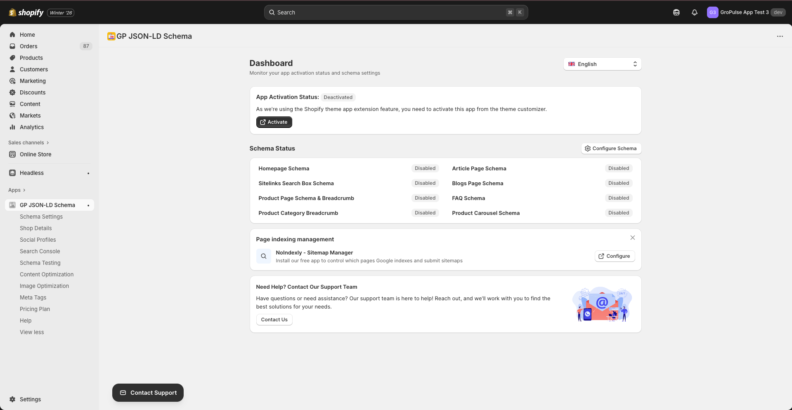Click the Contact Us button
The image size is (792, 410).
tap(274, 320)
